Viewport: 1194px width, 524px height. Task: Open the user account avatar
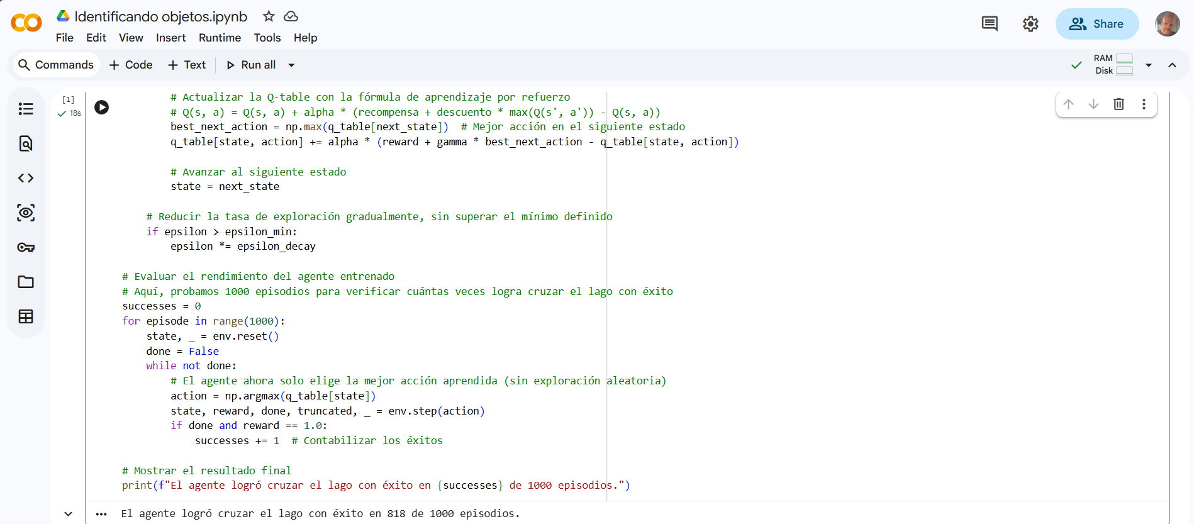[x=1168, y=24]
